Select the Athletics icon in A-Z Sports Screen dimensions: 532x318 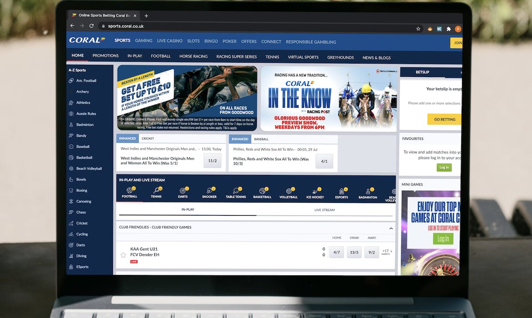(x=71, y=103)
